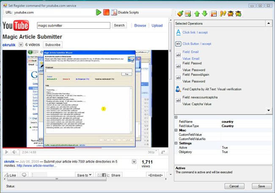
Task: Click the Active property row
Action: pyautogui.click(x=225, y=147)
